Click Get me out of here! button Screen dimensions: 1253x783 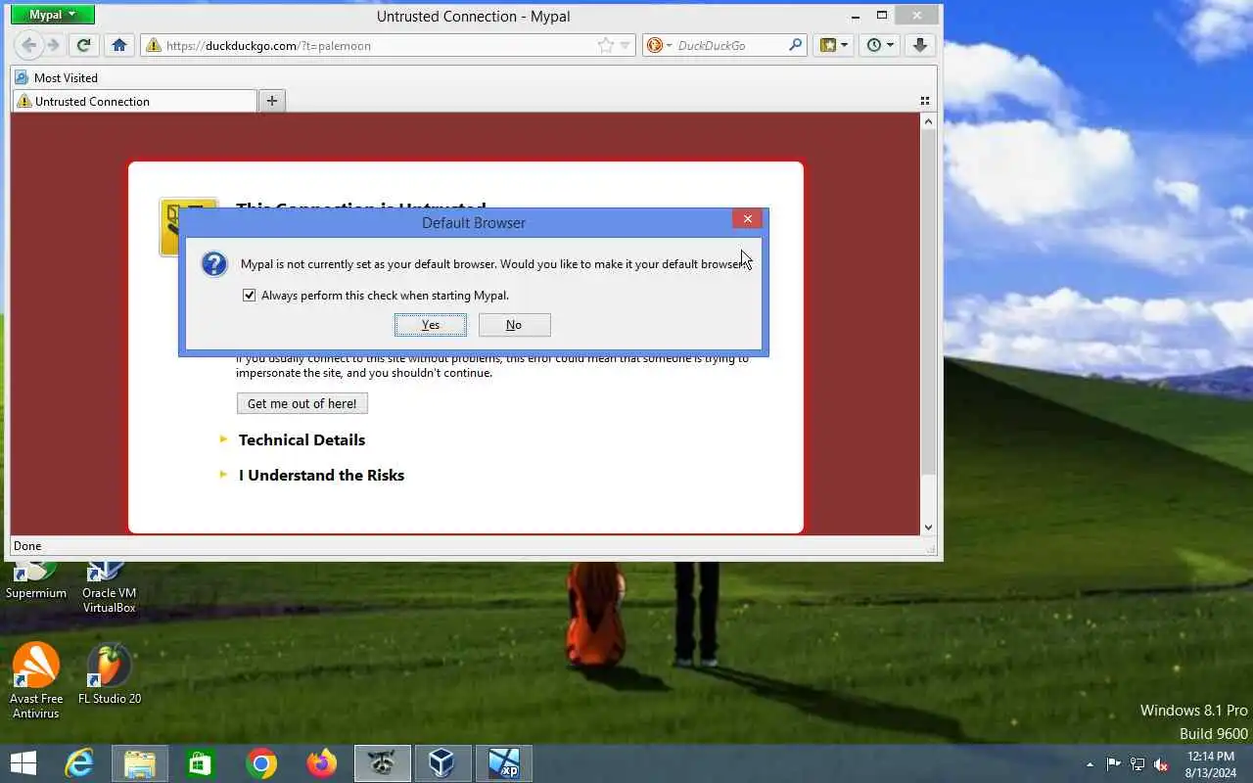coord(302,403)
